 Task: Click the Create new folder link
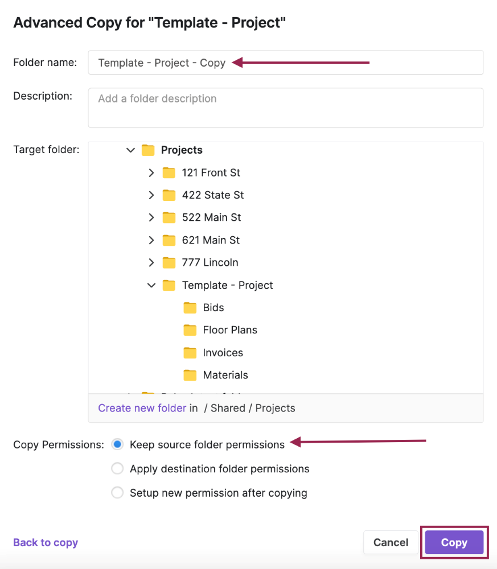(x=142, y=408)
